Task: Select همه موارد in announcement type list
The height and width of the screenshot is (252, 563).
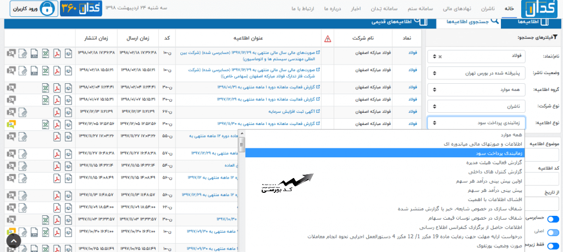Action: pos(385,135)
